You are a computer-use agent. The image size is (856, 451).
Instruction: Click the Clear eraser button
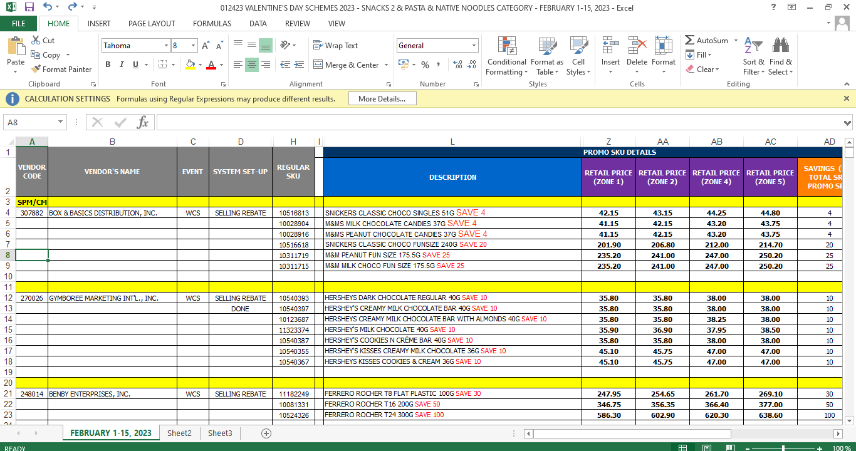click(x=702, y=70)
